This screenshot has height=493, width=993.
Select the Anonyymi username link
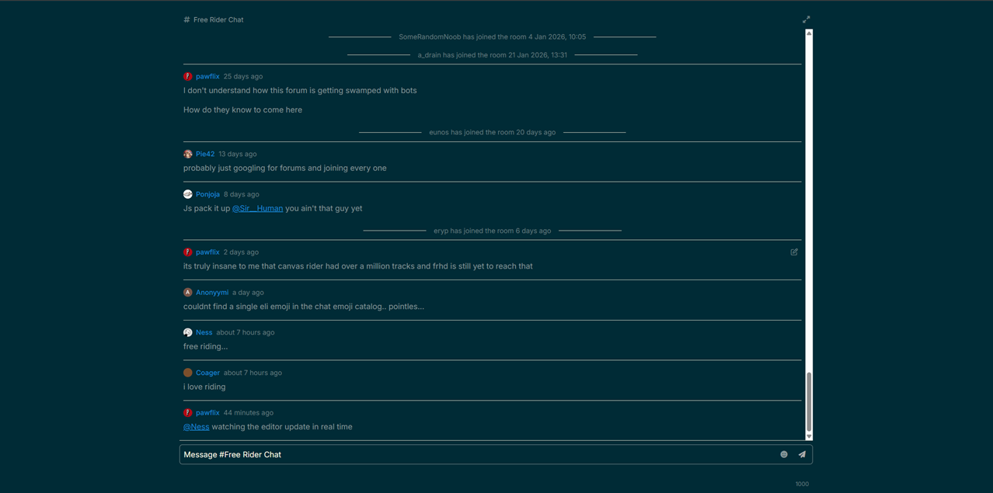(211, 292)
